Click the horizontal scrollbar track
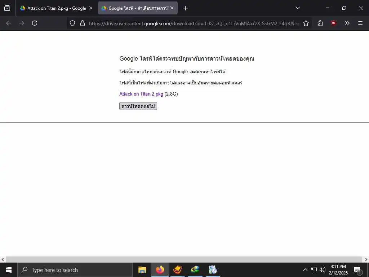 pyautogui.click(x=184, y=260)
